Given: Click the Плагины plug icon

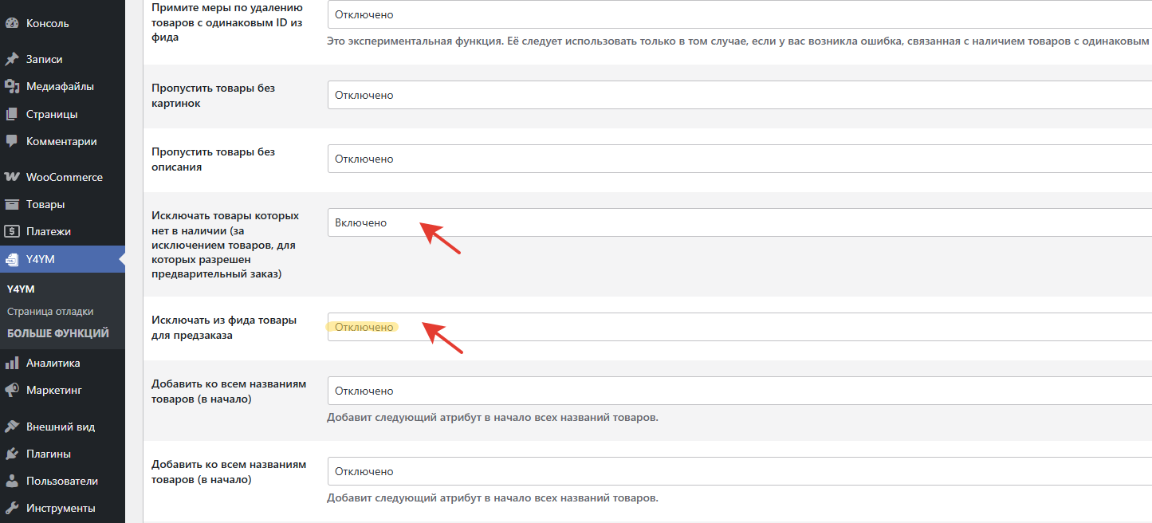Looking at the screenshot, I should tap(12, 454).
